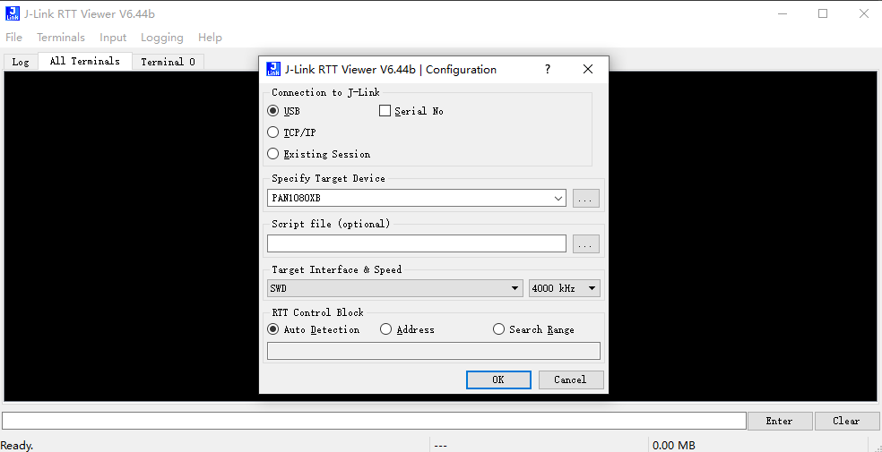Open the Help menu

click(210, 38)
